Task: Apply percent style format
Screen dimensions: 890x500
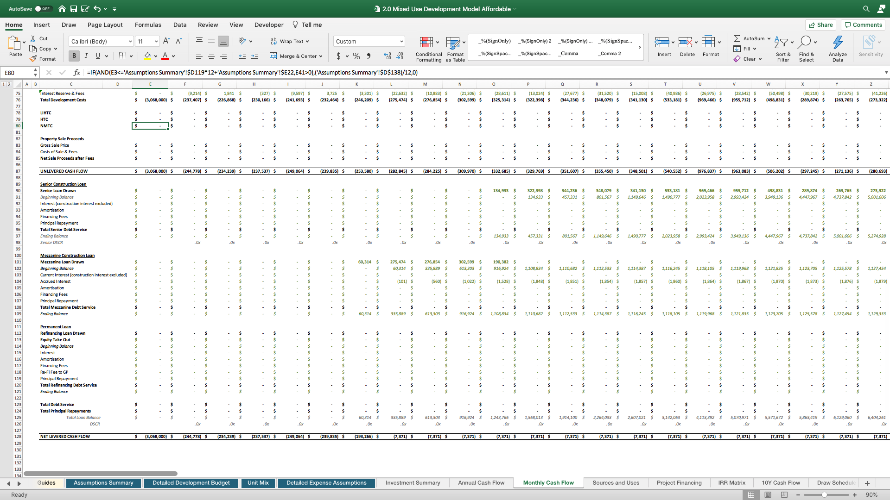Action: point(356,56)
